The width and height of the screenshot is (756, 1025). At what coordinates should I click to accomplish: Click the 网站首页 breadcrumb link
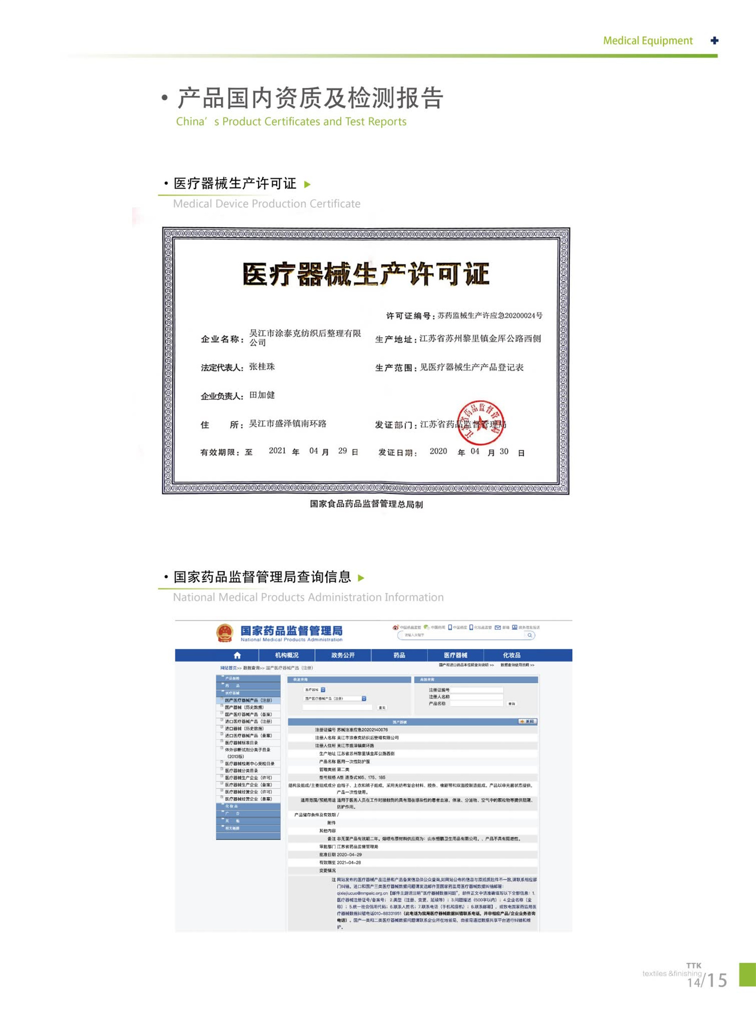228,668
